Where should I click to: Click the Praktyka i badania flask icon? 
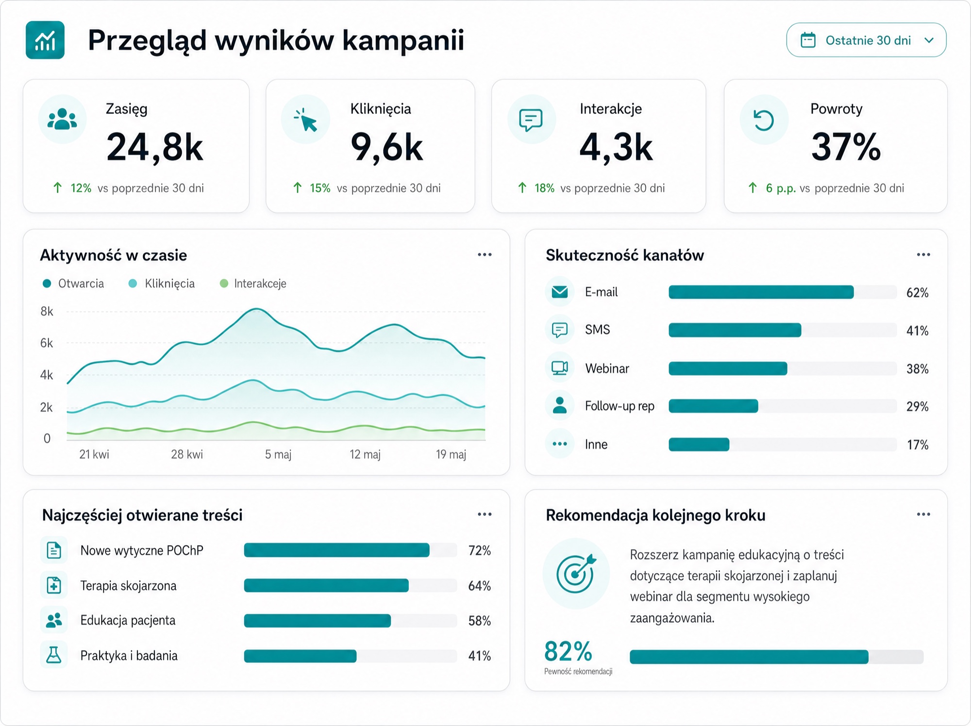pos(54,655)
